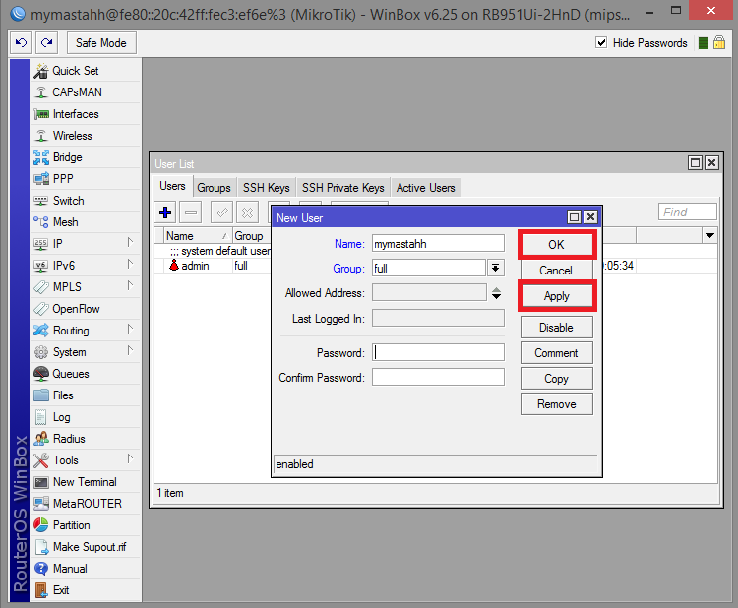Open the Queues menu
This screenshot has height=608, width=738.
pos(87,374)
